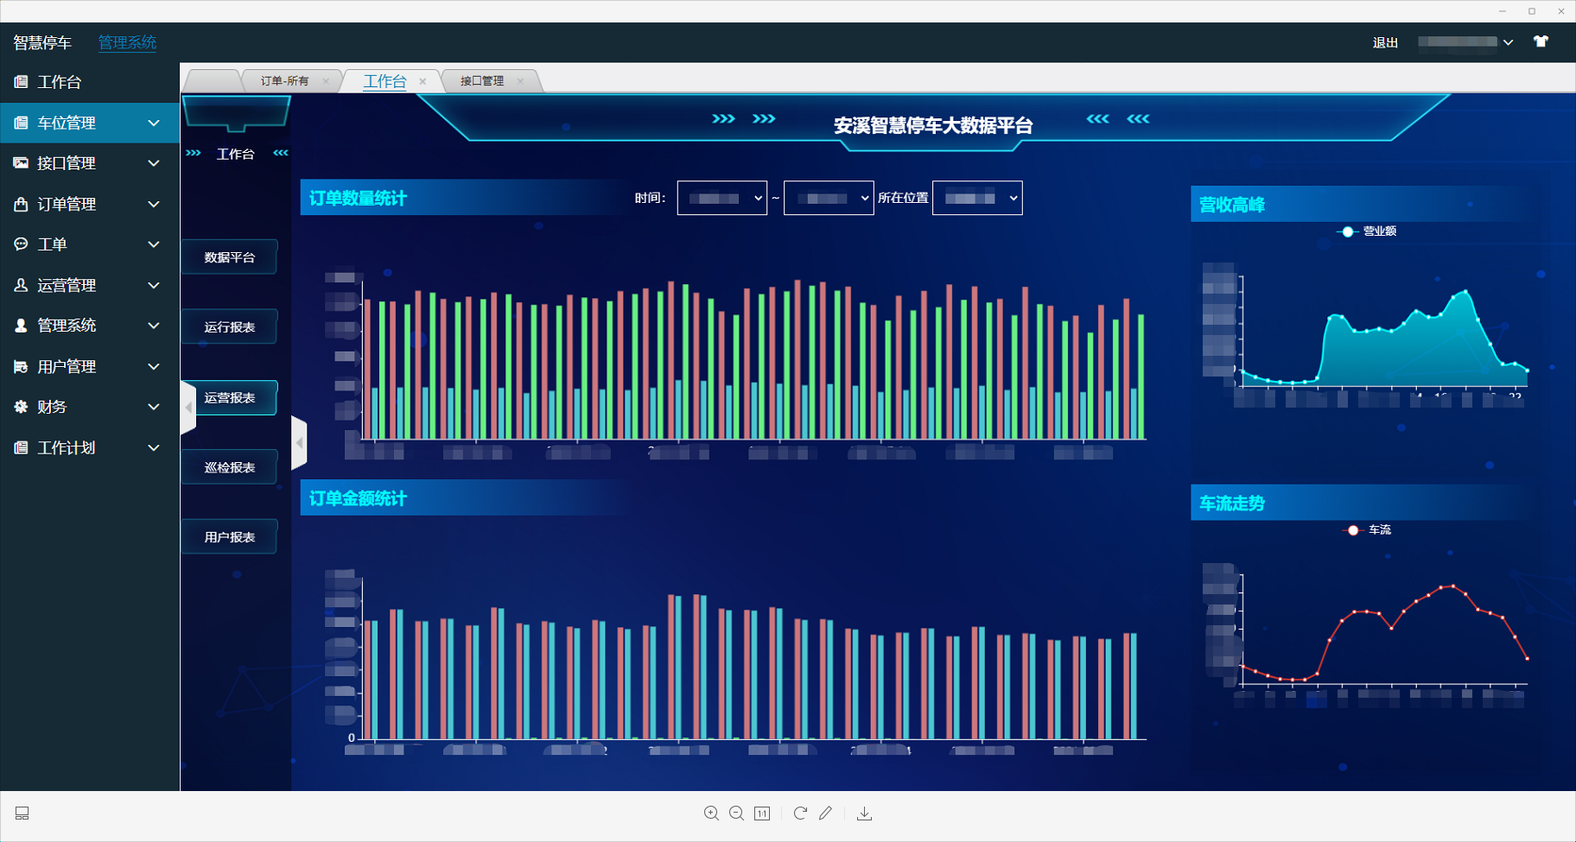Viewport: 1576px width, 842px height.
Task: Collapse the sidebar using the left arrow handle
Action: (188, 408)
